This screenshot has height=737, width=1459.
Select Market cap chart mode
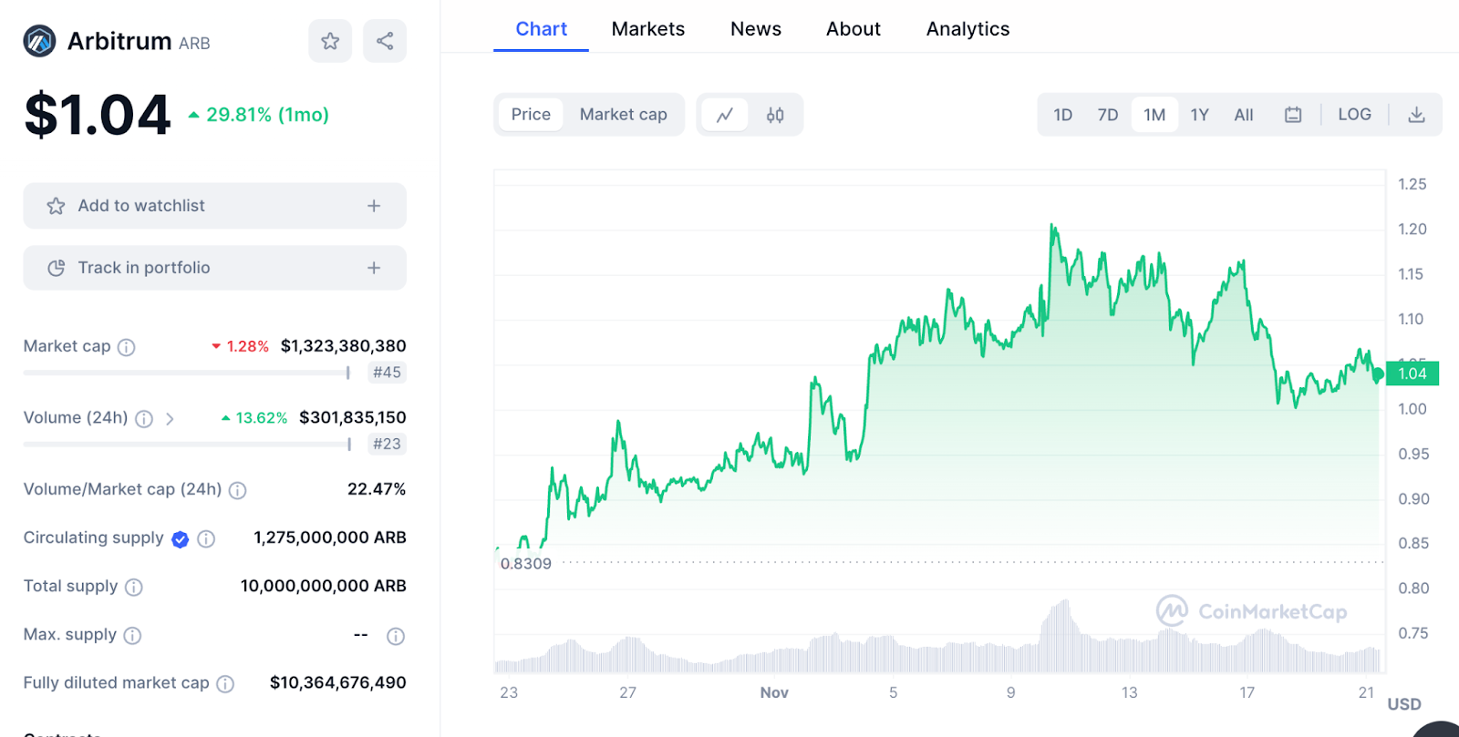tap(624, 115)
